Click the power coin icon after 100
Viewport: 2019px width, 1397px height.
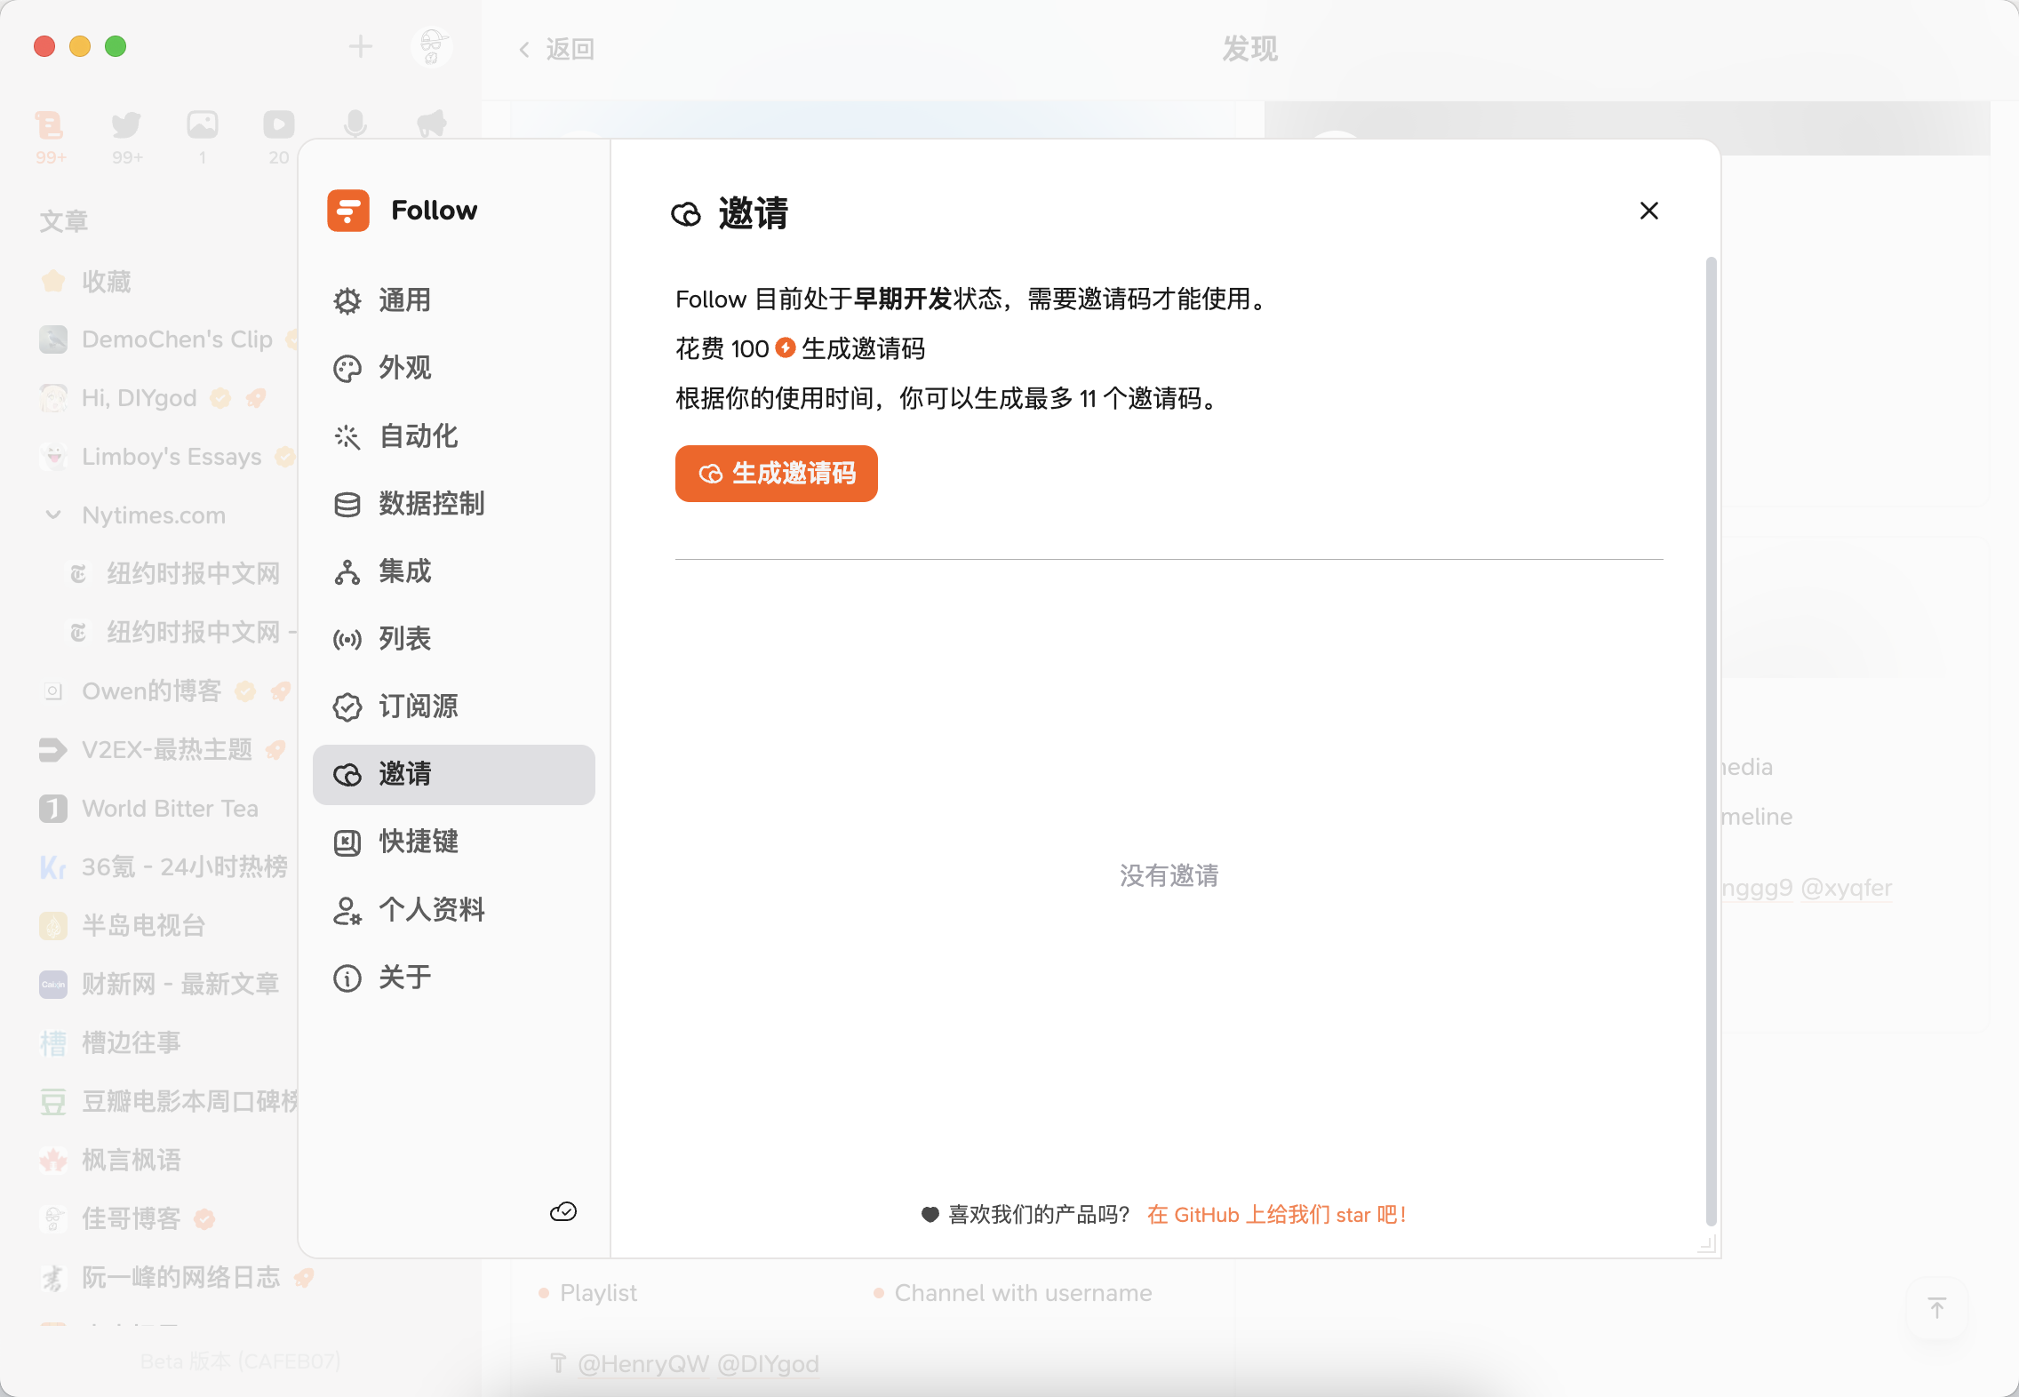(x=786, y=347)
